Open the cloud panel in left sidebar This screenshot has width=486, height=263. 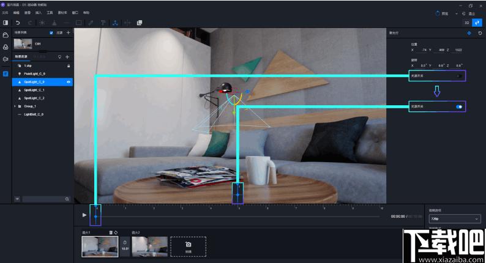click(6, 35)
